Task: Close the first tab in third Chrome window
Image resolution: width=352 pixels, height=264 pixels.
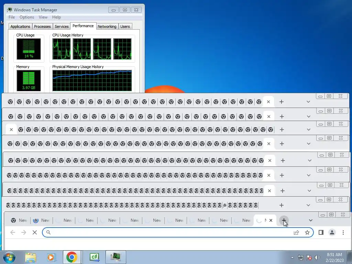Action: click(11, 130)
